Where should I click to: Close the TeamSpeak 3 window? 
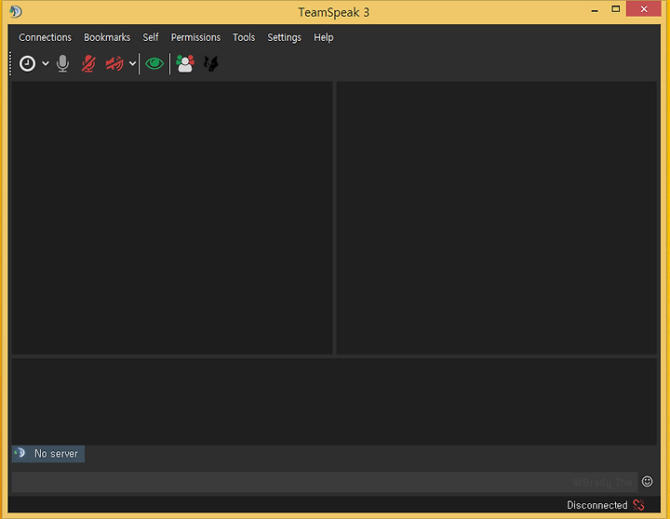tap(644, 9)
